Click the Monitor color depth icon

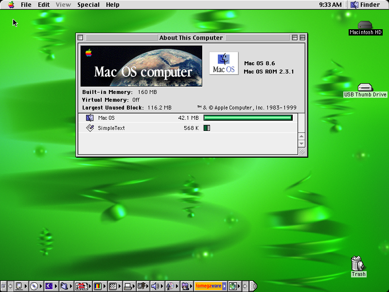pos(98,286)
